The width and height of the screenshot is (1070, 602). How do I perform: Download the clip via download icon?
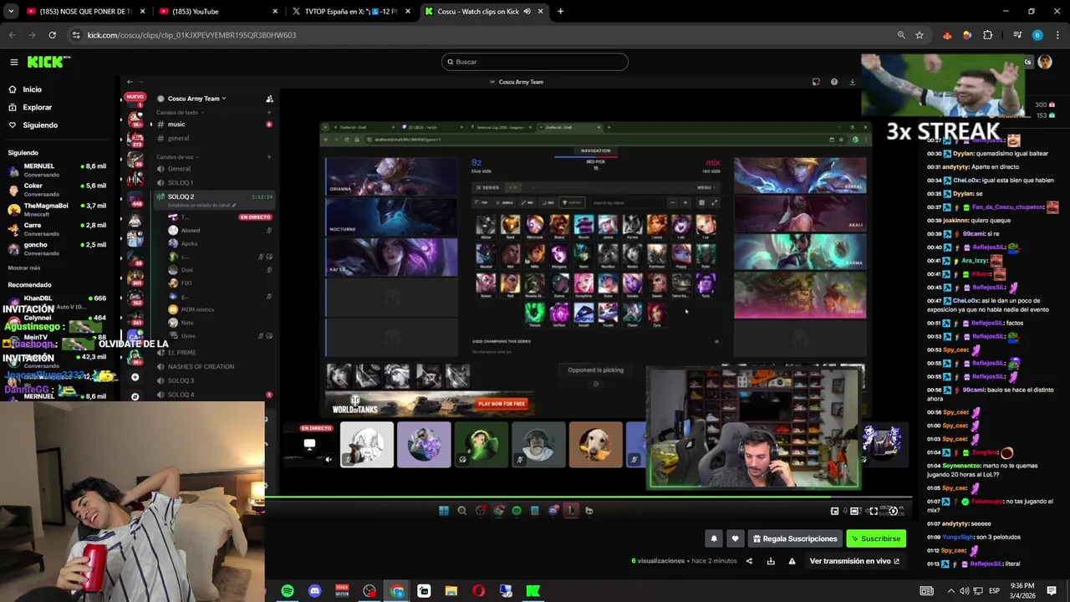pyautogui.click(x=771, y=561)
